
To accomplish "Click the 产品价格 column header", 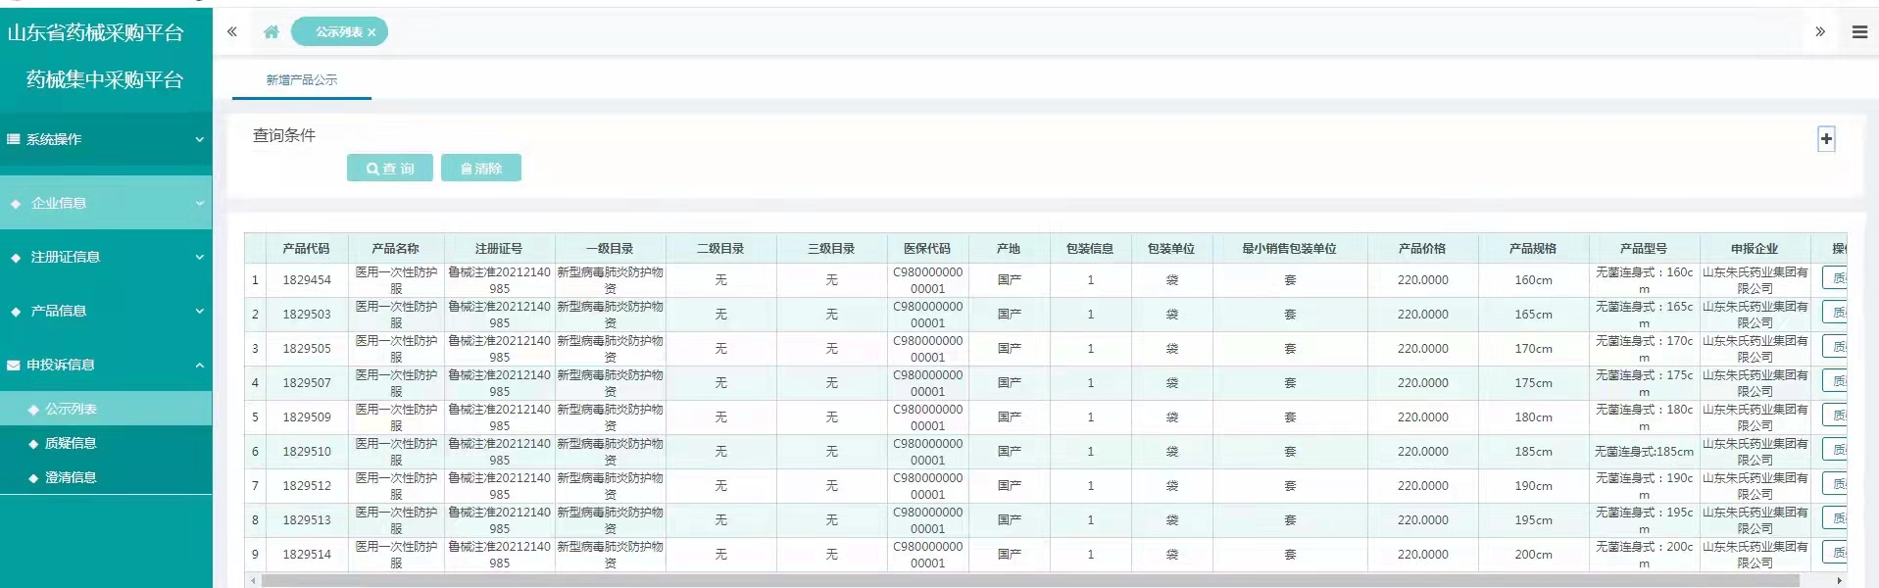I will (x=1422, y=249).
